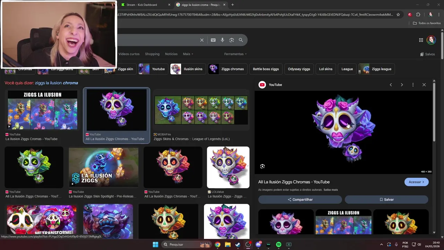Select the Notícias search tab

171,54
